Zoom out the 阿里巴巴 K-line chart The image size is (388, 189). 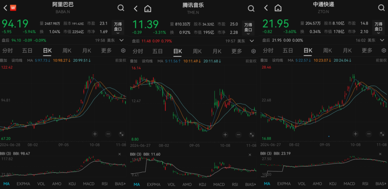click(x=108, y=134)
